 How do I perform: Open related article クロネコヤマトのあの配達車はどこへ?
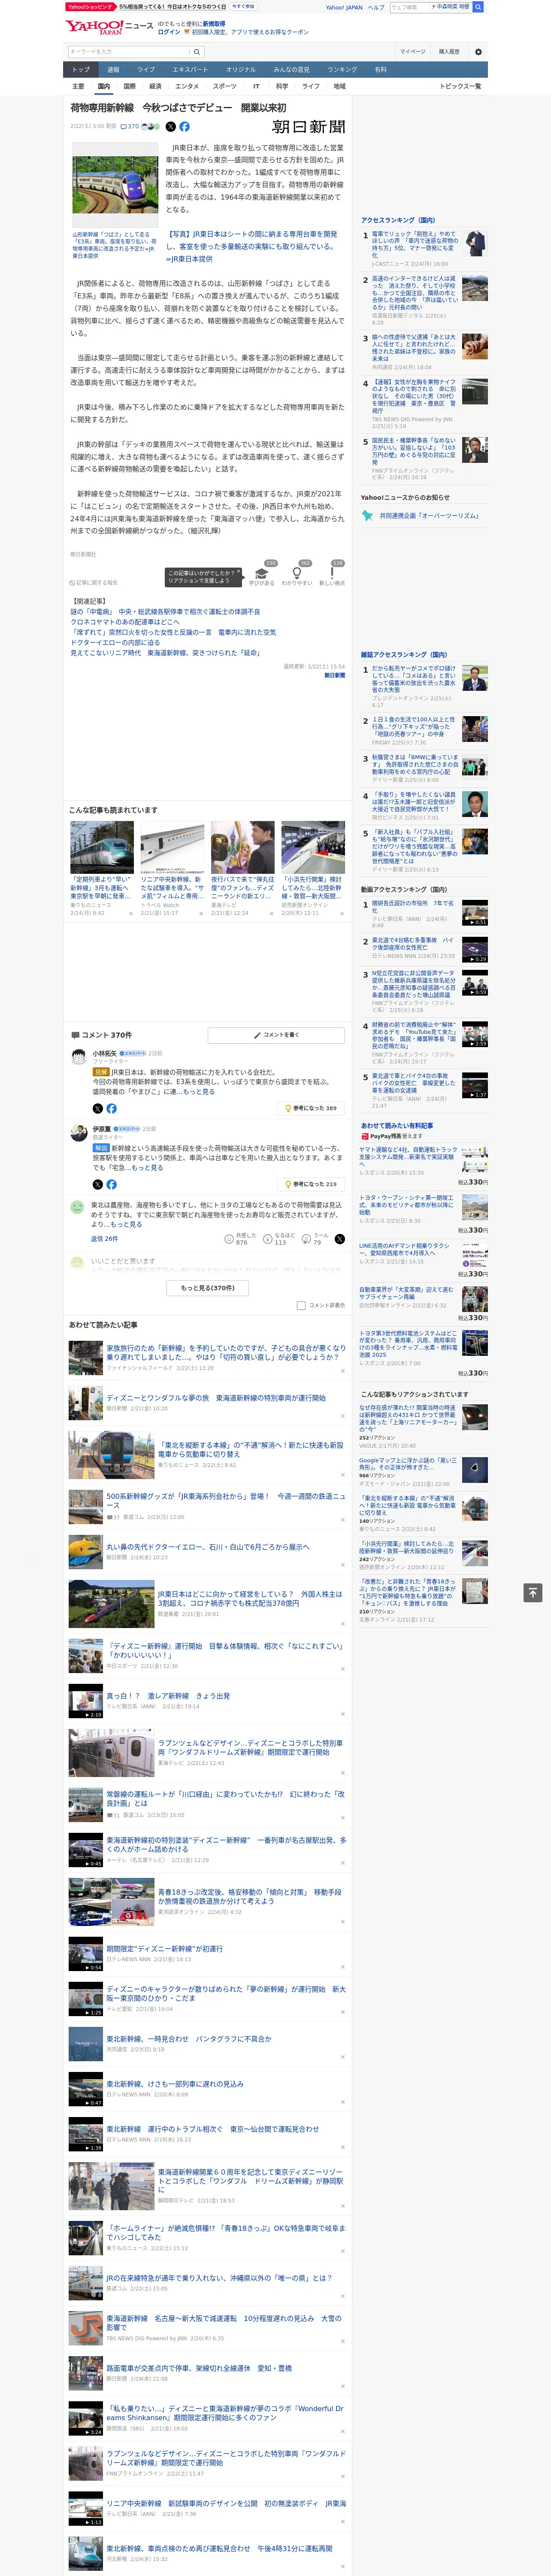point(125,622)
